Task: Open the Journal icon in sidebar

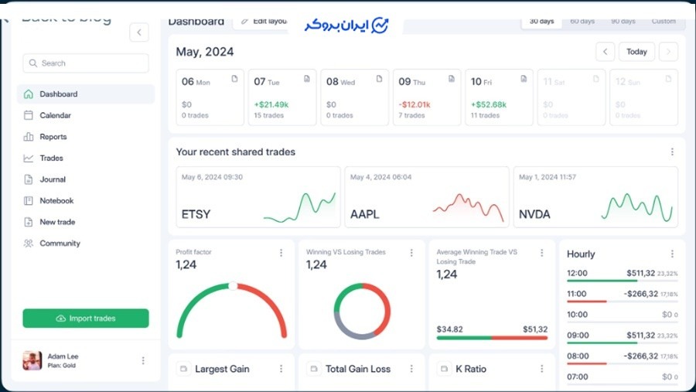Action: point(29,179)
